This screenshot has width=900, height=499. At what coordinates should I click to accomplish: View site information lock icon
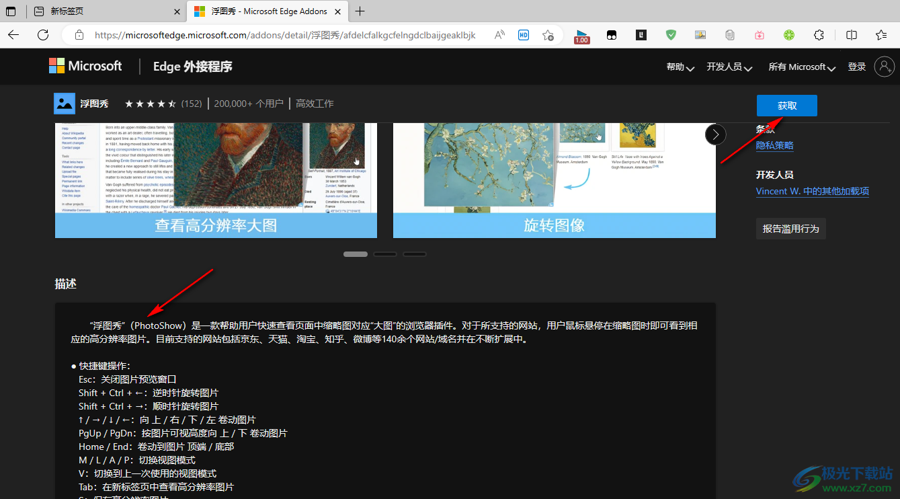tap(79, 35)
